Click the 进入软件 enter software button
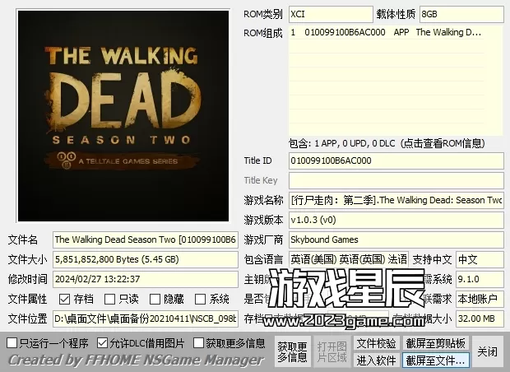Image resolution: width=510 pixels, height=372 pixels. 376,360
